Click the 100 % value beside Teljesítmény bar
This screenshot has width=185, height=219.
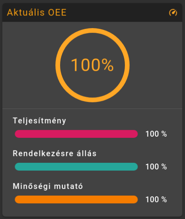[156, 134]
